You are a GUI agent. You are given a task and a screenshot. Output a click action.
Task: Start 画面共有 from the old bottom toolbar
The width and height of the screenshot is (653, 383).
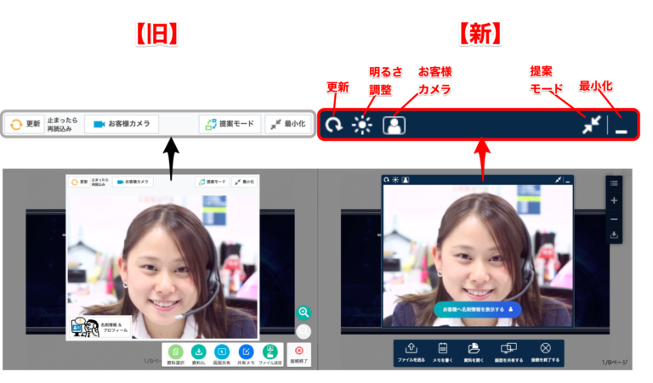tap(221, 352)
